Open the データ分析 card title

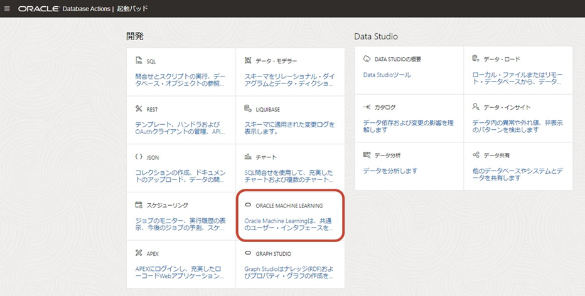(388, 156)
